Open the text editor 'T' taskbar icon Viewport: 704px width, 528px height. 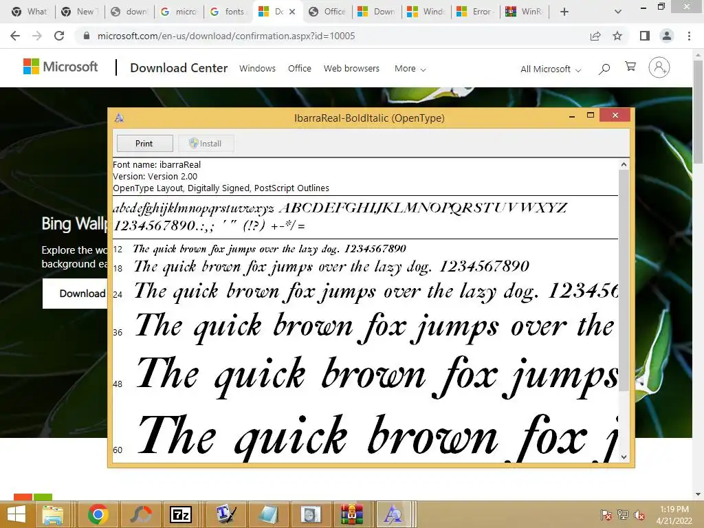[x=225, y=514]
